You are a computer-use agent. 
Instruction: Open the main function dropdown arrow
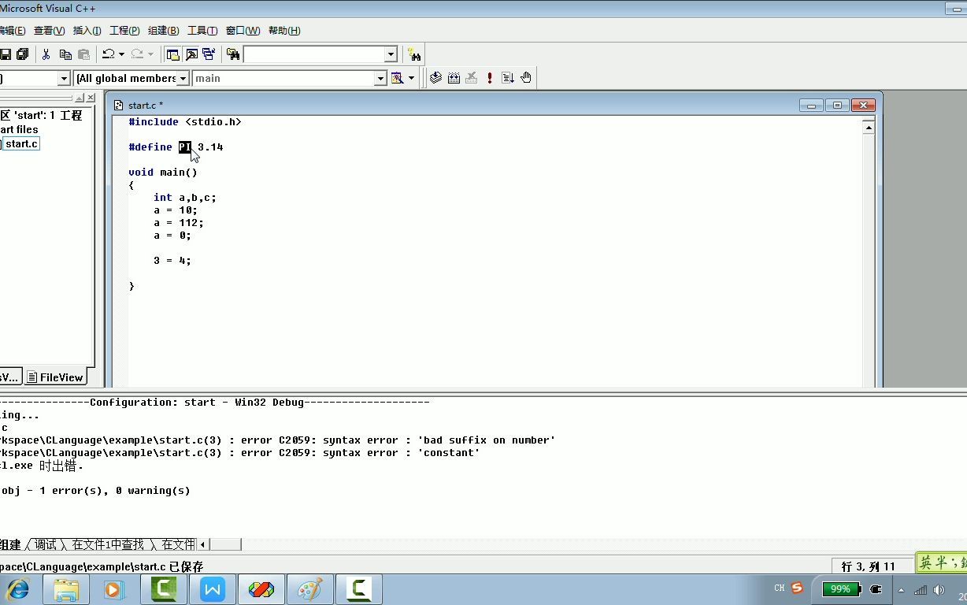pos(380,78)
